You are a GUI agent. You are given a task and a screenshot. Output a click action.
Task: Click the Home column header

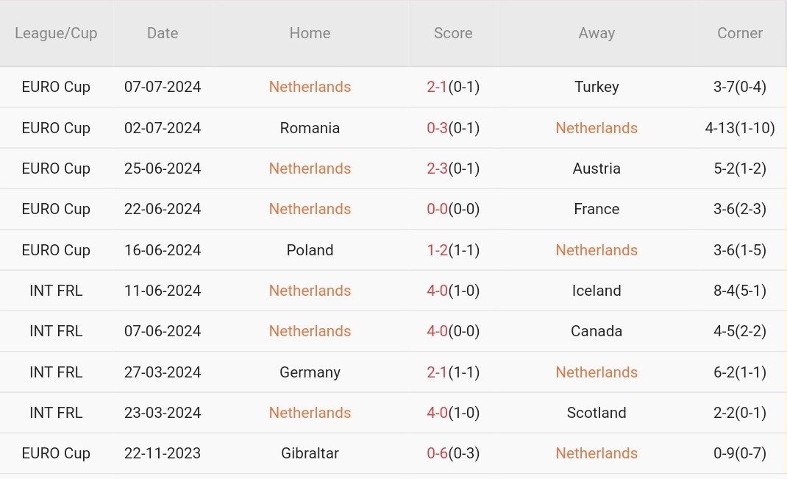coord(310,33)
